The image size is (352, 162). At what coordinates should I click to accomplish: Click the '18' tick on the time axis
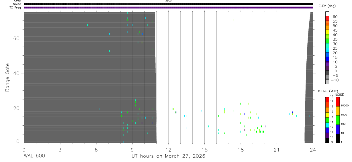[241, 149]
